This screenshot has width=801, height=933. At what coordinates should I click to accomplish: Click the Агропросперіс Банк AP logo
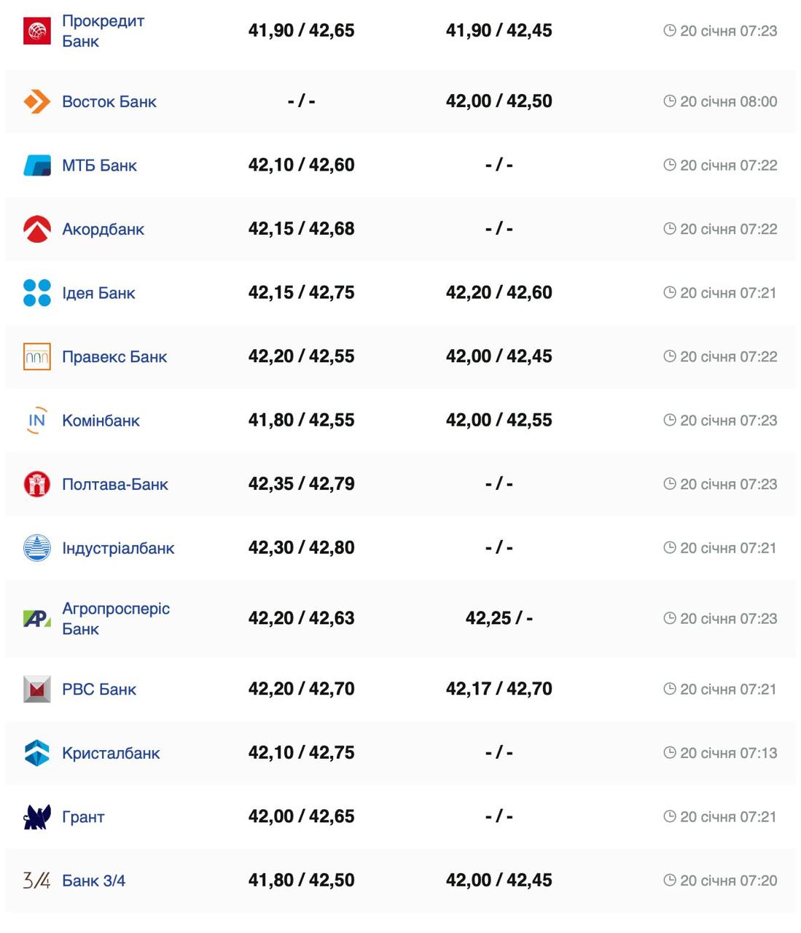pyautogui.click(x=37, y=619)
